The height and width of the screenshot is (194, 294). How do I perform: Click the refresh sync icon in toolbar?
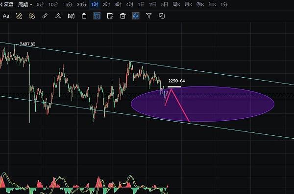tap(162, 16)
